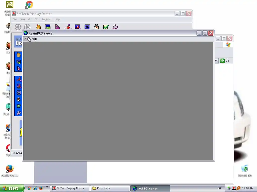This screenshot has width=257, height=192.
Task: Select the molecule icon in Display Doctor sidebar
Action: (19, 79)
